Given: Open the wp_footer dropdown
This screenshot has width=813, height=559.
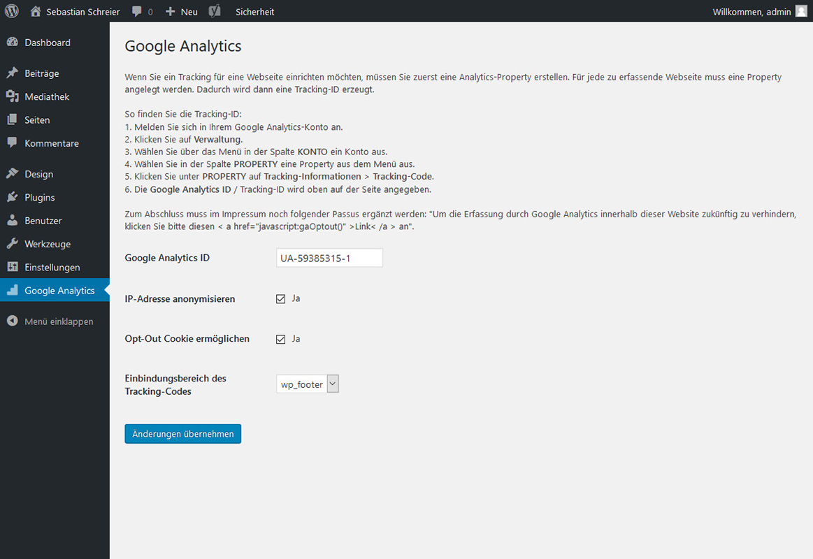Looking at the screenshot, I should (x=308, y=384).
